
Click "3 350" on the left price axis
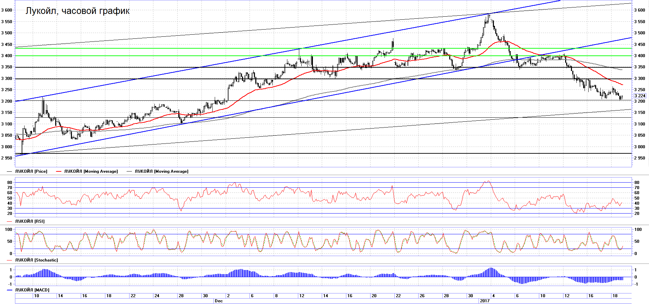tap(7, 67)
